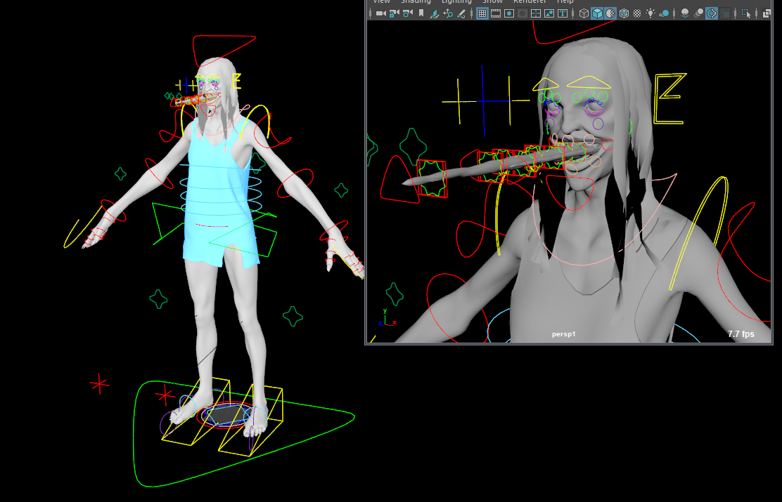Viewport: 782px width, 502px height.
Task: Toggle Screen Space Ambient Occlusion icon
Action: point(685,13)
